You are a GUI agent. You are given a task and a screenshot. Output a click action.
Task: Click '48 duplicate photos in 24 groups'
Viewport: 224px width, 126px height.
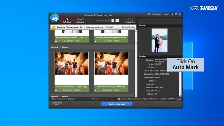(63, 99)
